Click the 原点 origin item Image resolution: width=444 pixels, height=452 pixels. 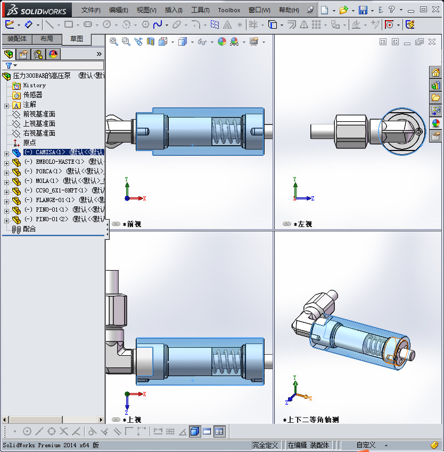(29, 143)
